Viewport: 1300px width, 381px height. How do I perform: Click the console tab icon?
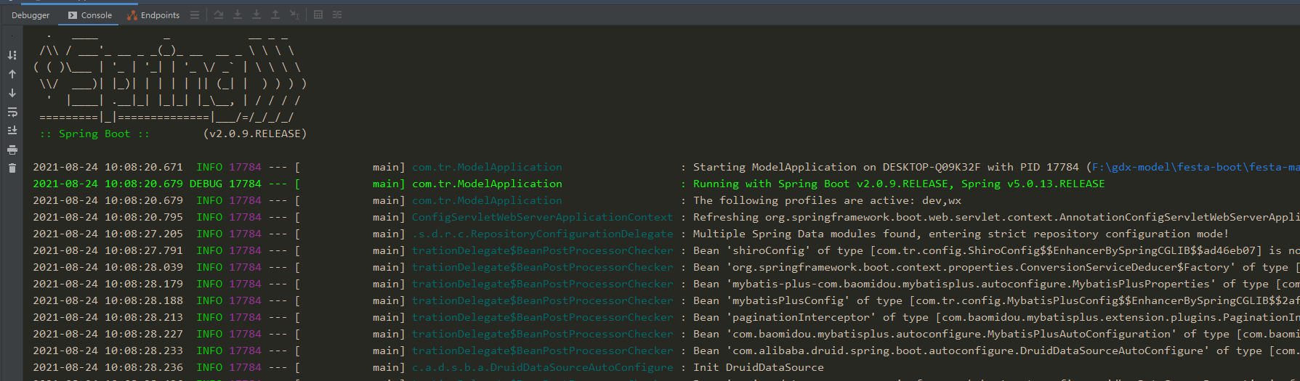pyautogui.click(x=73, y=15)
